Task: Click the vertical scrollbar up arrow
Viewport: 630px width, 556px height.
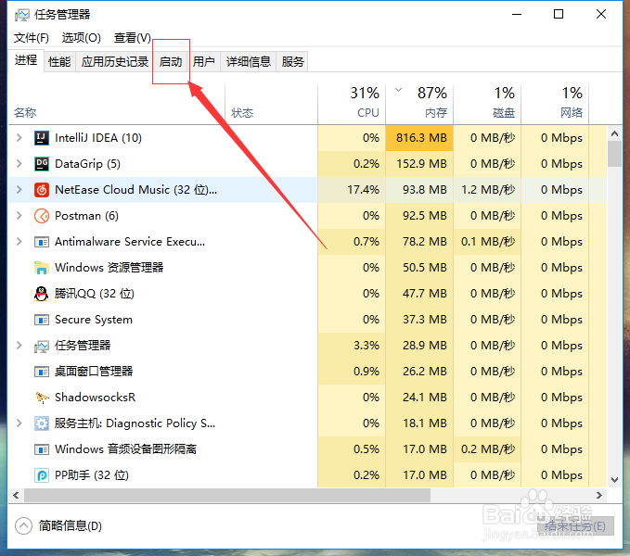Action: (x=614, y=133)
